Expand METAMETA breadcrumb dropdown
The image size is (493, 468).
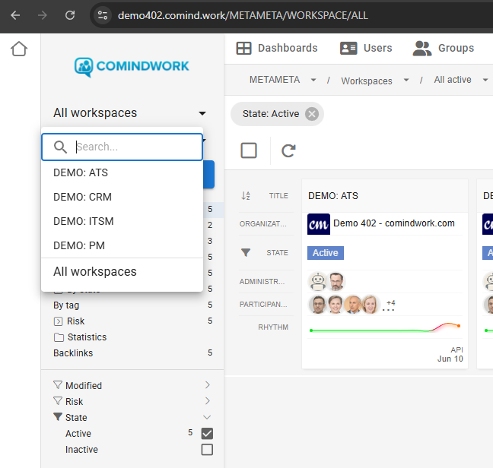click(313, 80)
